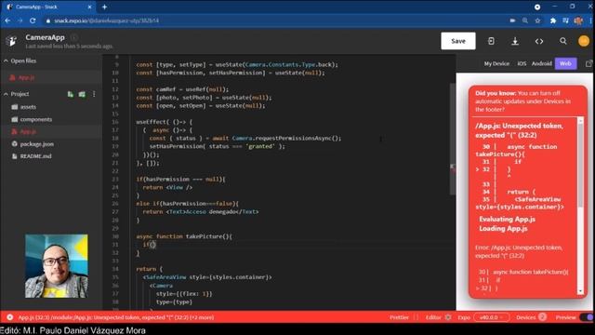595x335 pixels.
Task: Switch preview to Android tab
Action: click(541, 63)
